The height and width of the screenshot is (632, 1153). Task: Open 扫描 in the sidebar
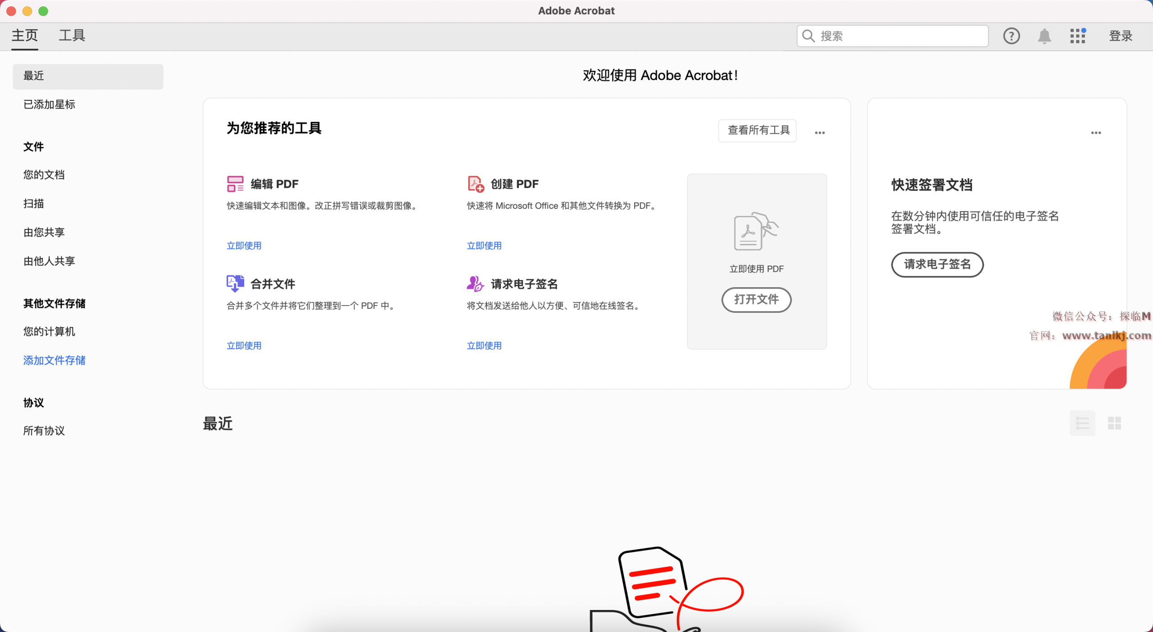coord(34,203)
